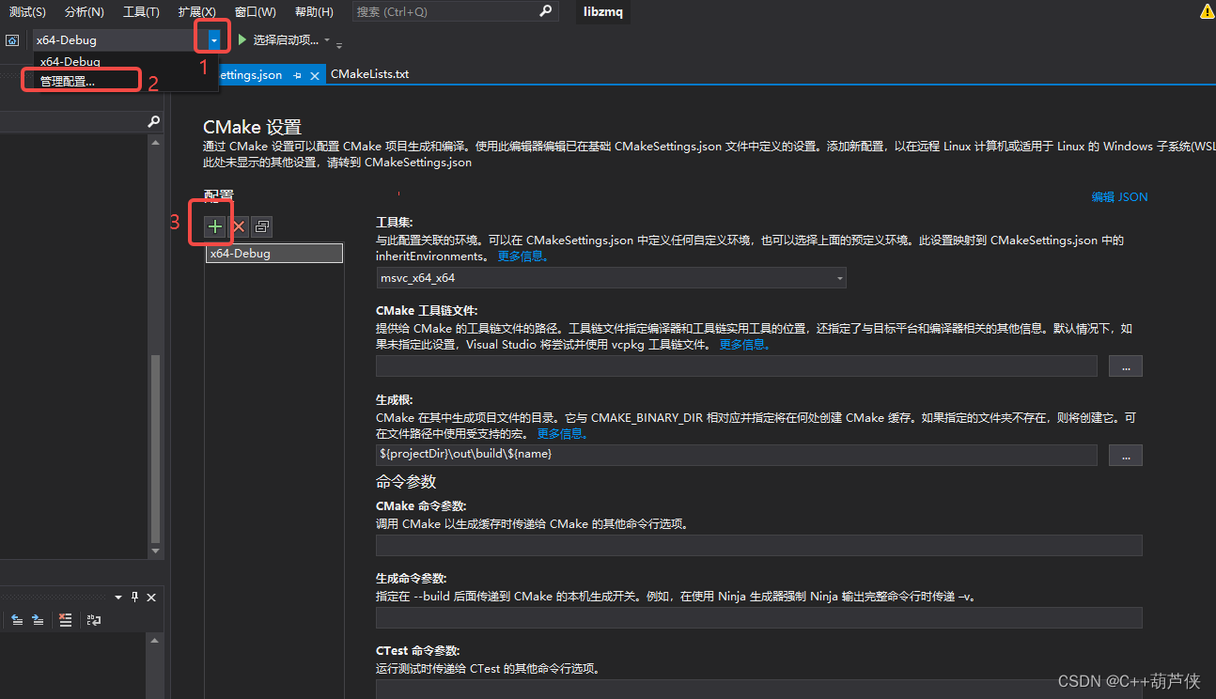Screen dimensions: 1216x699
Task: Open 更多信息 link under 工具集
Action: pyautogui.click(x=522, y=256)
